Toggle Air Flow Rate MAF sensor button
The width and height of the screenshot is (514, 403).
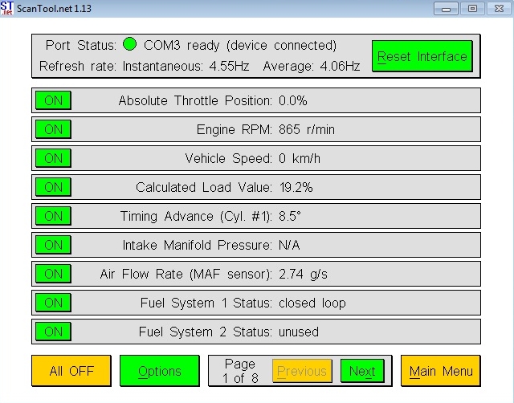[53, 274]
